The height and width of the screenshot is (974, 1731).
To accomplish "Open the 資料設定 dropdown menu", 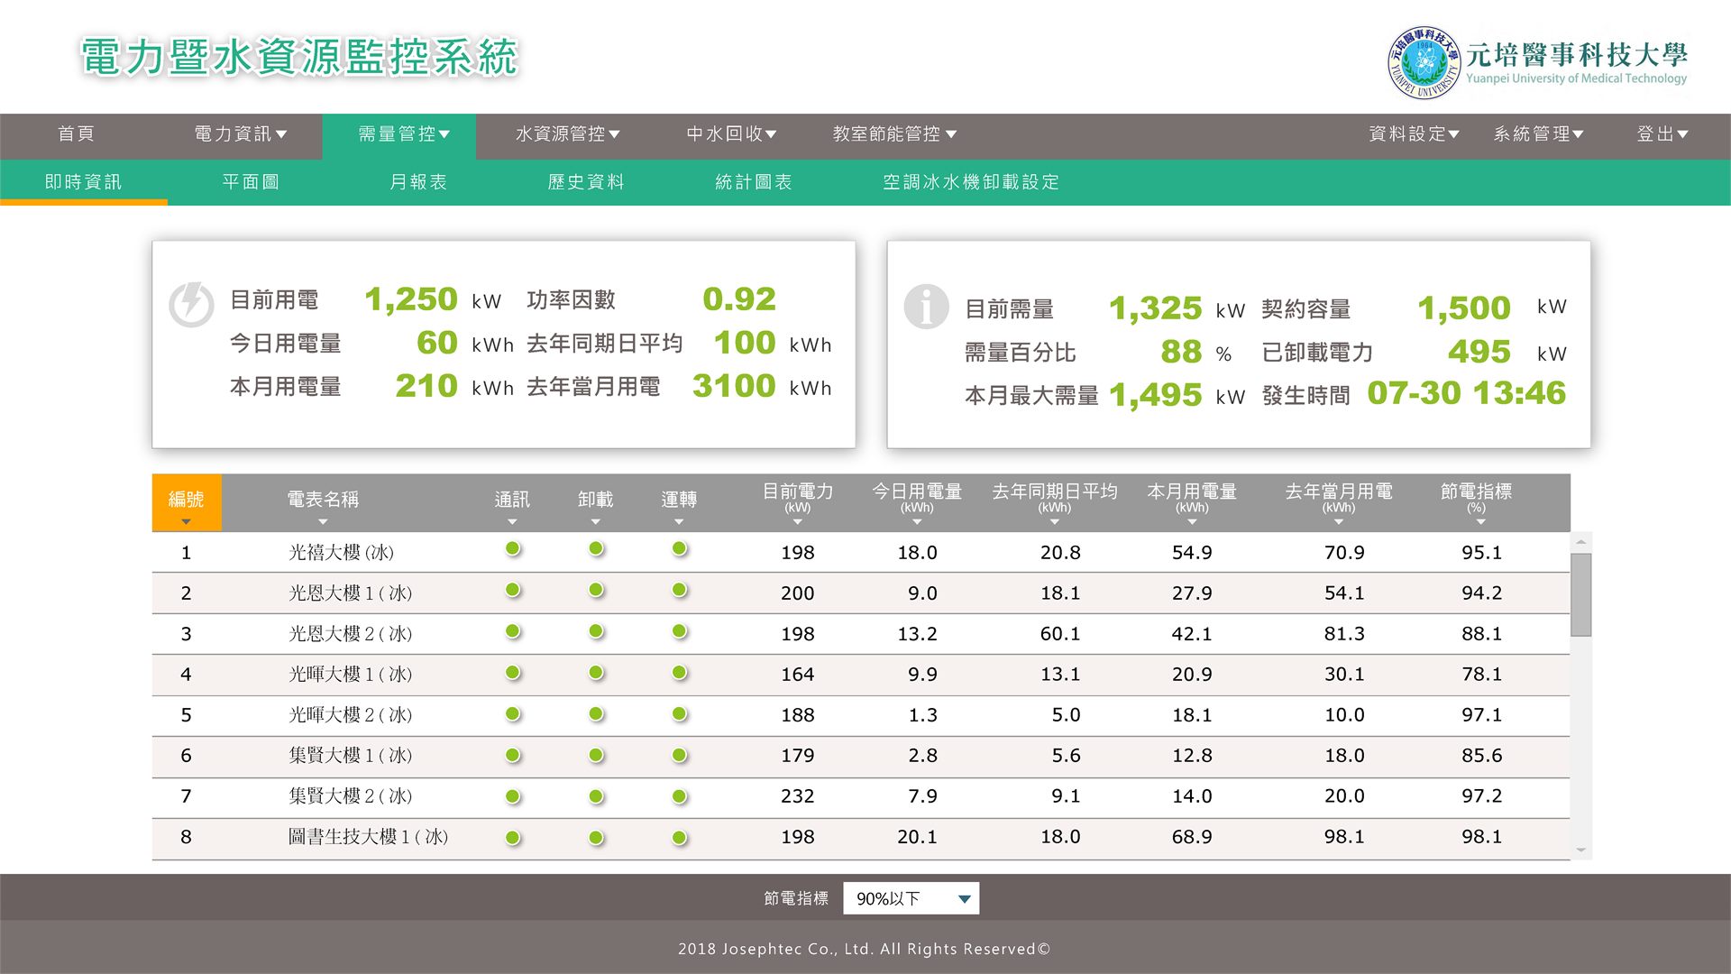I will point(1414,134).
